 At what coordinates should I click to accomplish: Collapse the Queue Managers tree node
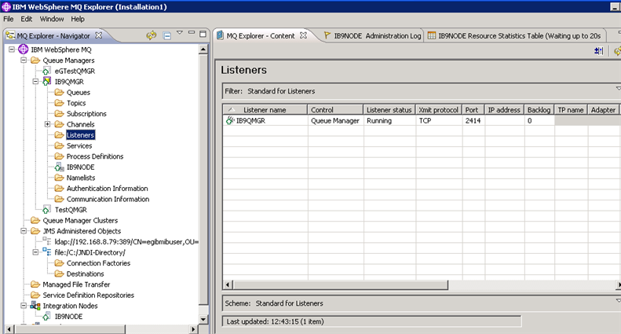[x=24, y=60]
